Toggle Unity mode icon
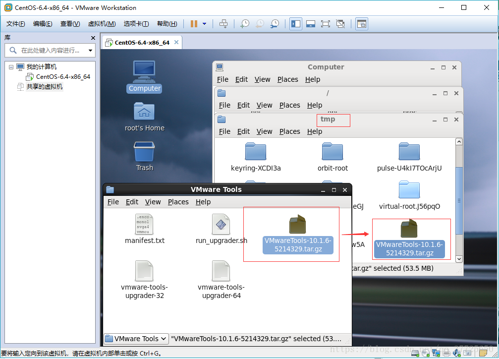The image size is (499, 359). [340, 24]
